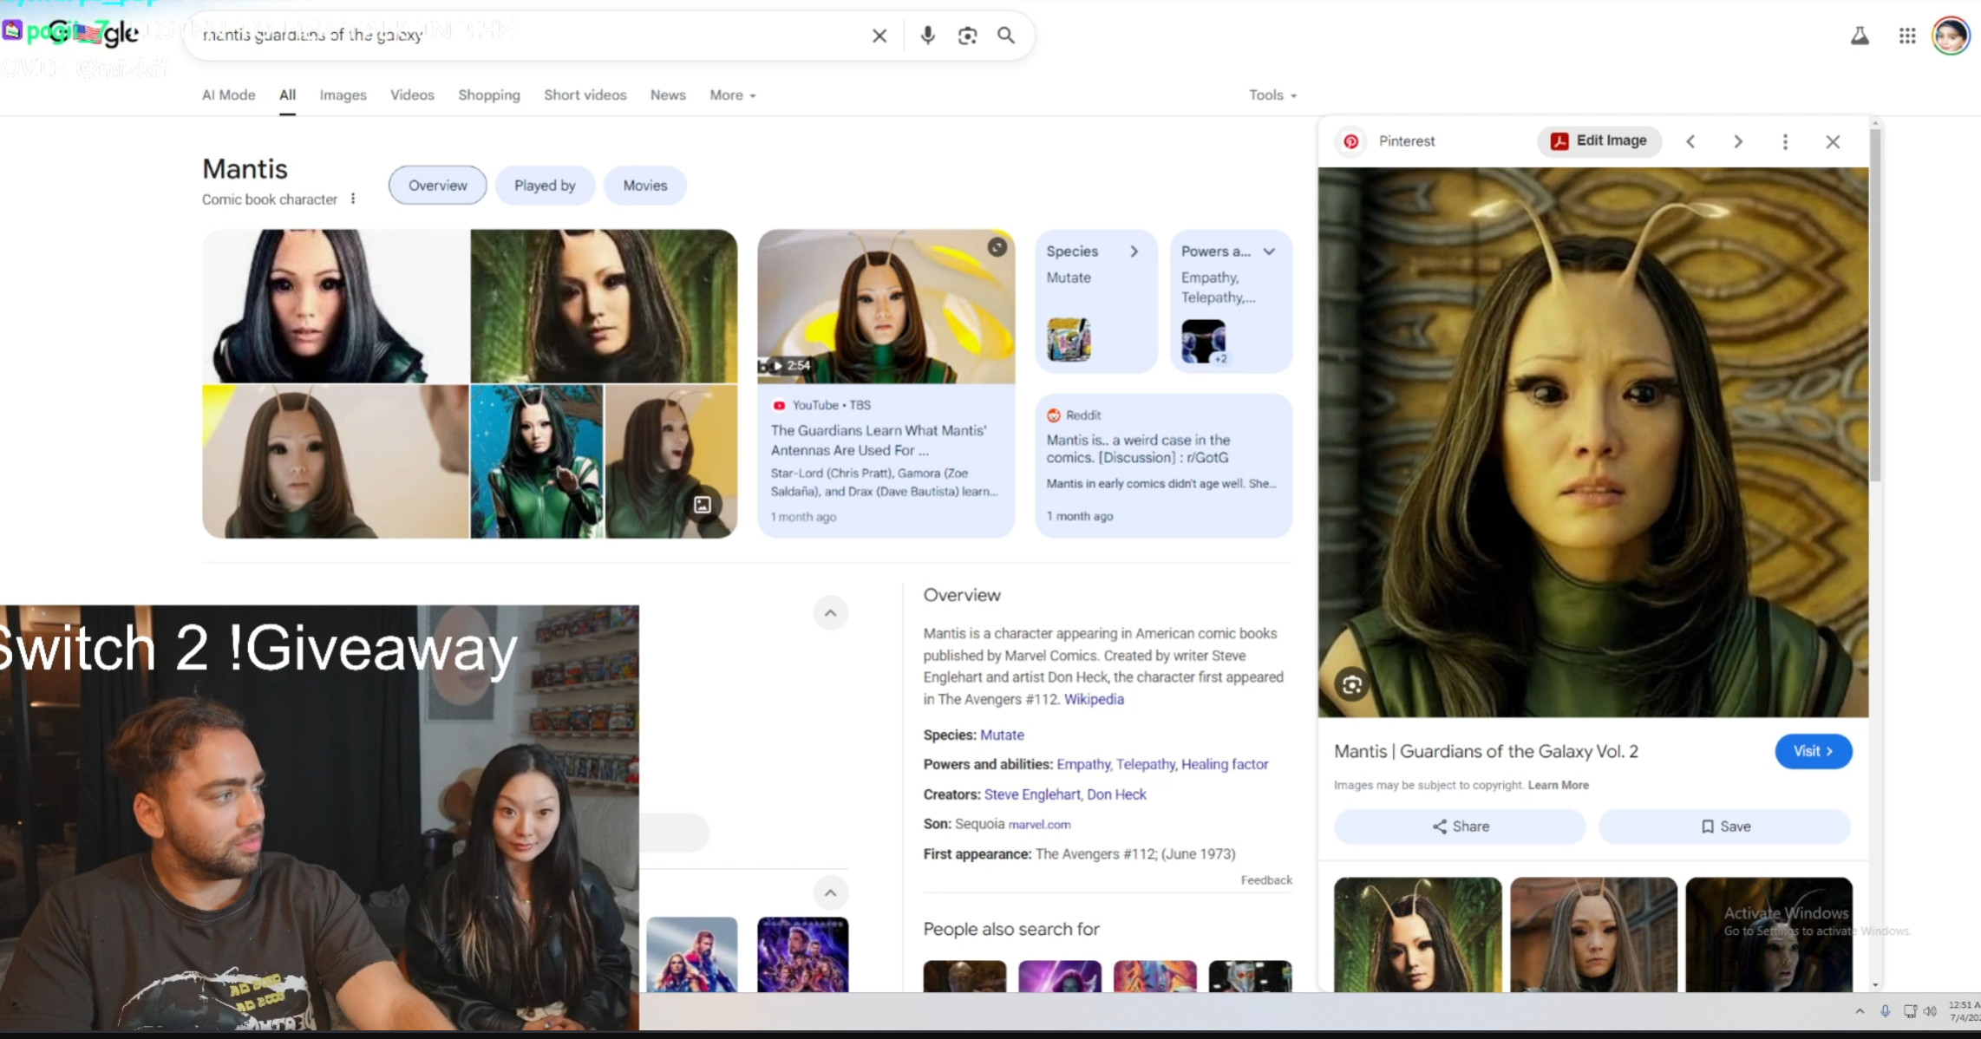Open the marvel.com source link
The height and width of the screenshot is (1039, 1981).
pyautogui.click(x=1039, y=825)
